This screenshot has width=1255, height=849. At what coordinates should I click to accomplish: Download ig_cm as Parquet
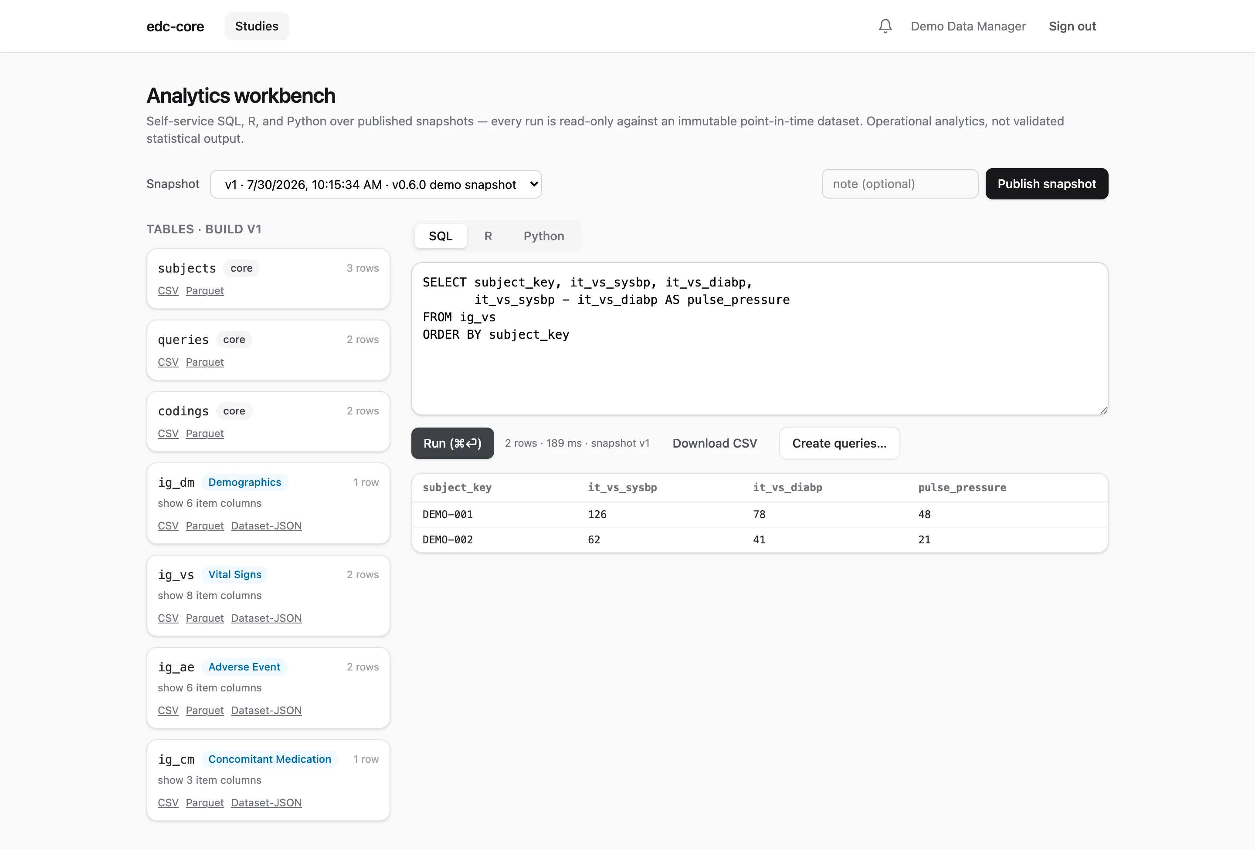[x=205, y=802]
